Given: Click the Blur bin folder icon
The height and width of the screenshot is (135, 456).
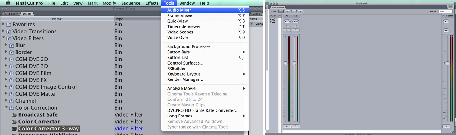Looking at the screenshot, I should [x=11, y=45].
